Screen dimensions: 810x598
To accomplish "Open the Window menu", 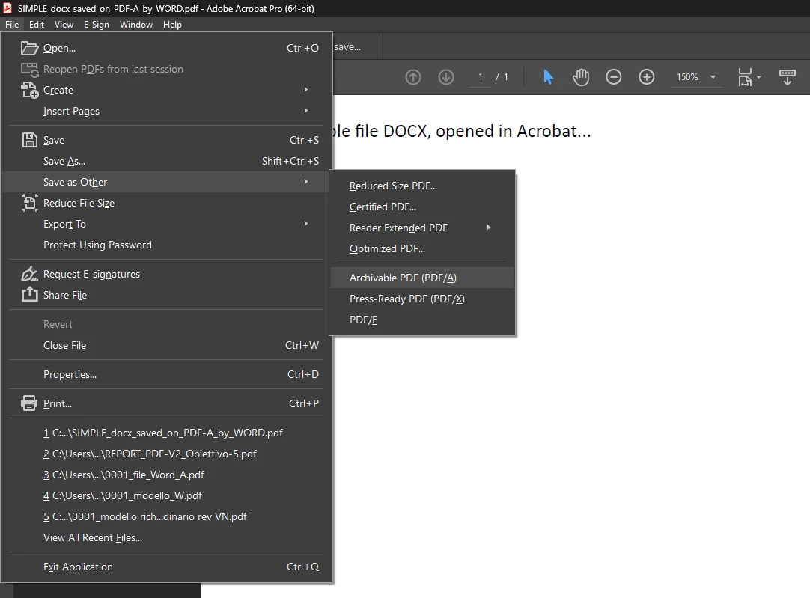I will point(135,24).
